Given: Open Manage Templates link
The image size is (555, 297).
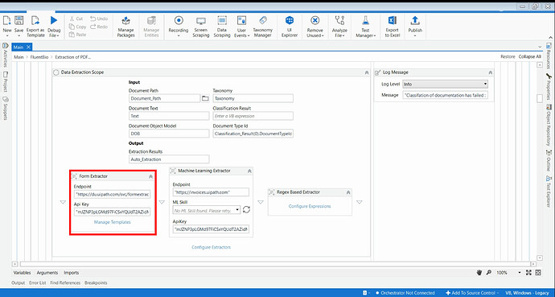Looking at the screenshot, I should [x=112, y=222].
